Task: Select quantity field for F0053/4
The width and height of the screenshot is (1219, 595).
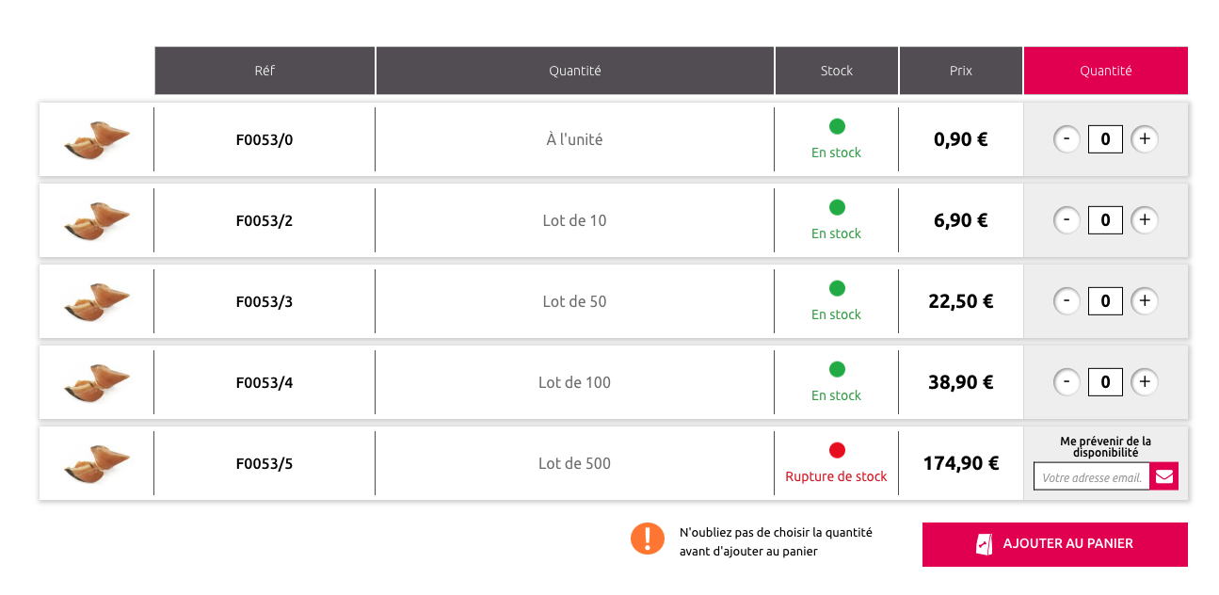Action: click(x=1105, y=382)
